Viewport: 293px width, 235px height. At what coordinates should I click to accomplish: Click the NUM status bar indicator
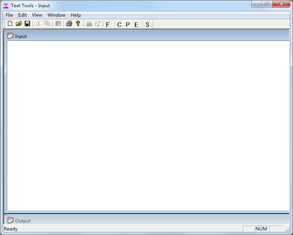tap(261, 229)
